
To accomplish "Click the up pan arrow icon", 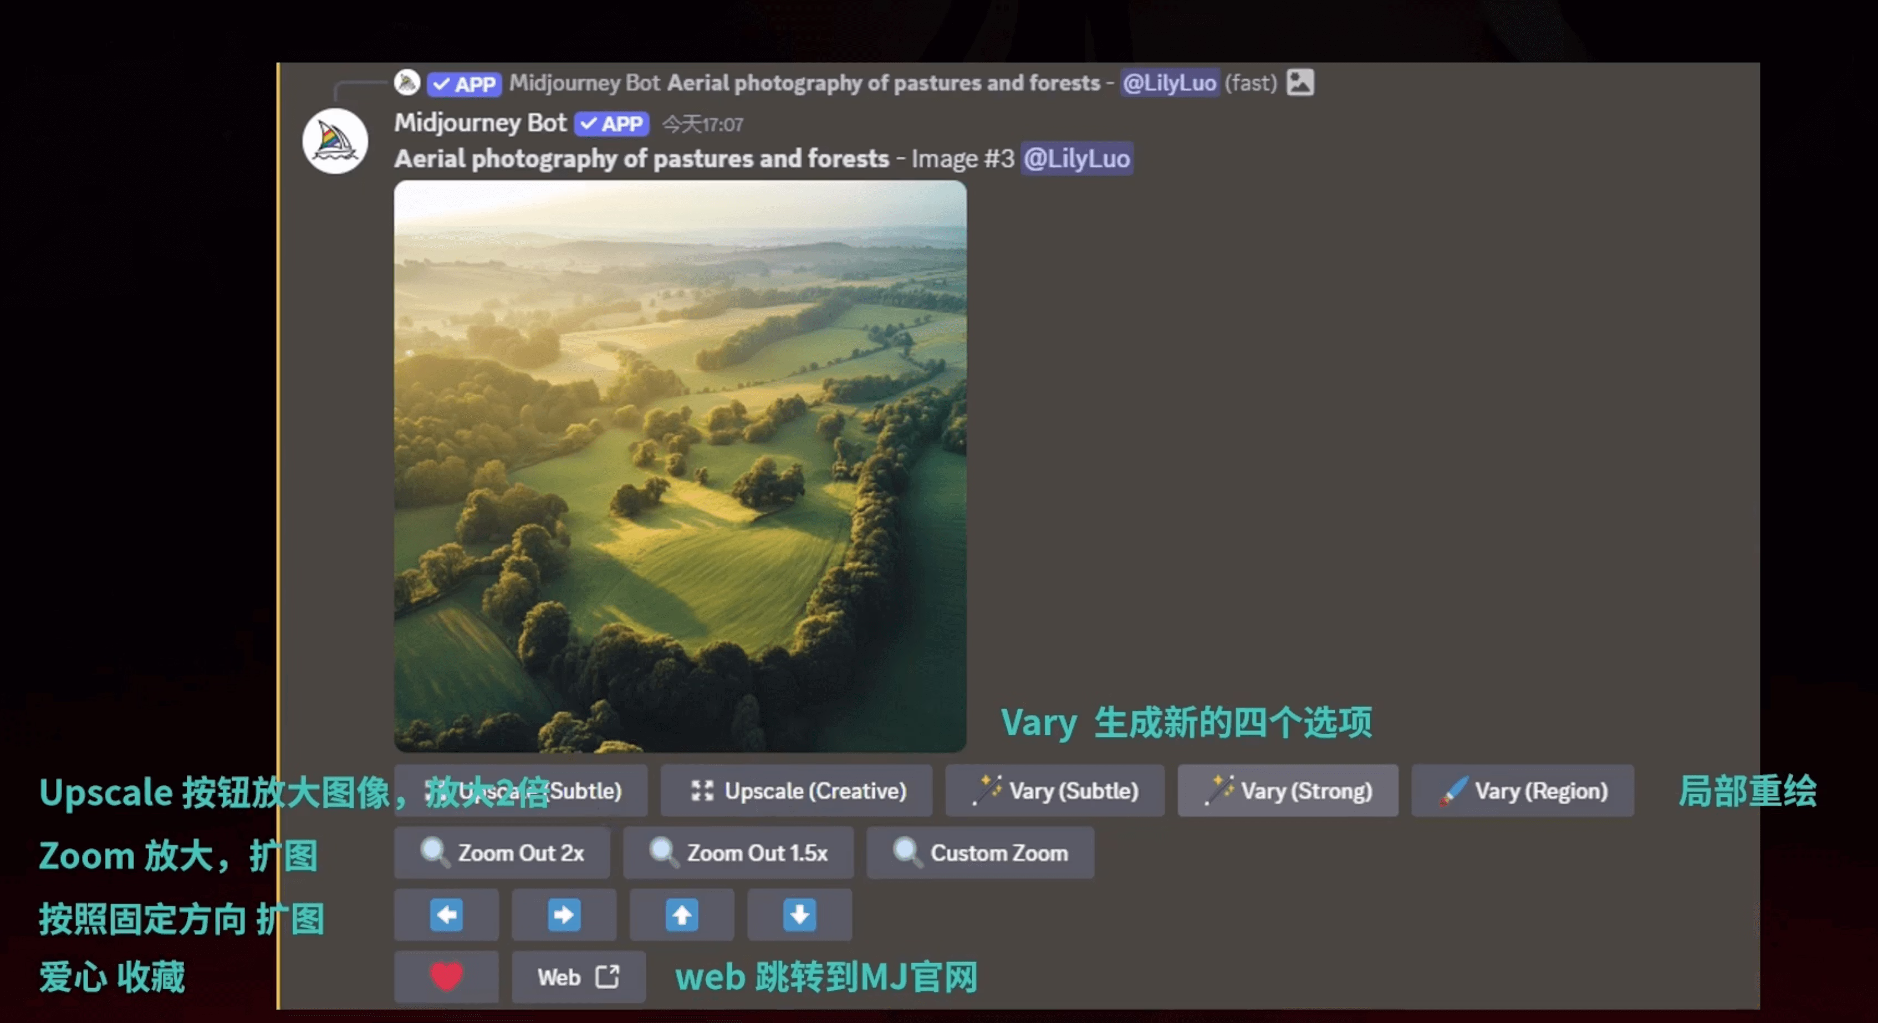I will point(681,914).
